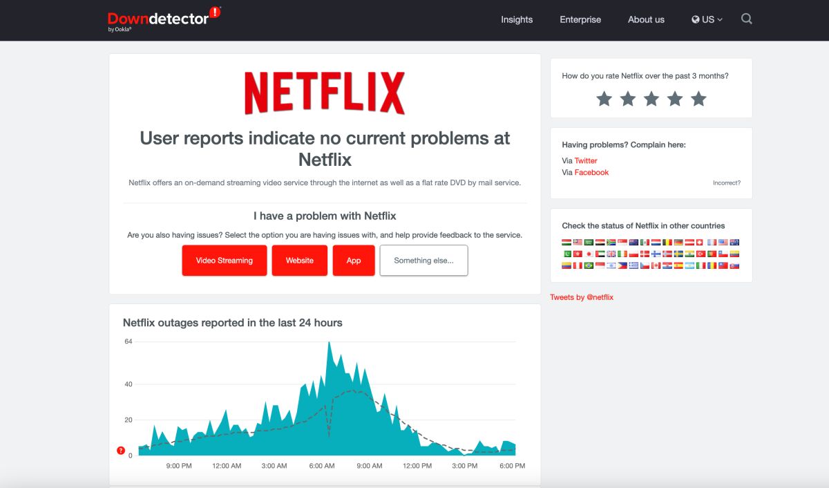Check Netflix status via Romania flag
The width and height of the screenshot is (829, 488).
pos(712,265)
